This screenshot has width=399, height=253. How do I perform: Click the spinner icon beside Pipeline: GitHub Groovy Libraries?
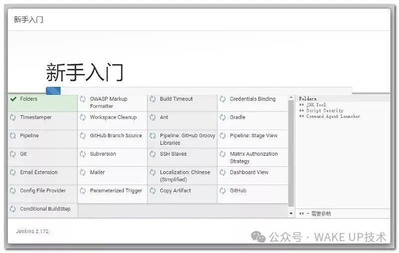pos(153,136)
